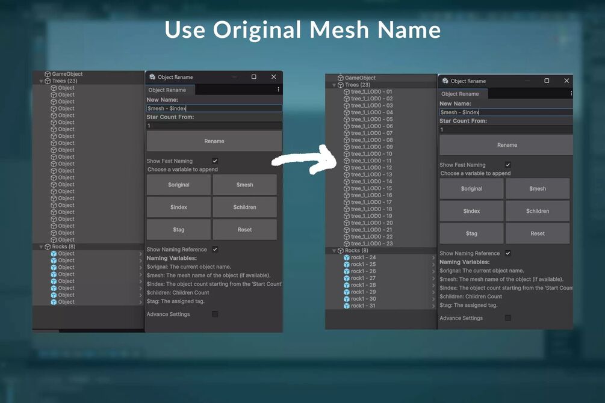This screenshot has height=403, width=605.
Task: Collapse Trees (23) group in right hierarchy
Action: [x=334, y=85]
